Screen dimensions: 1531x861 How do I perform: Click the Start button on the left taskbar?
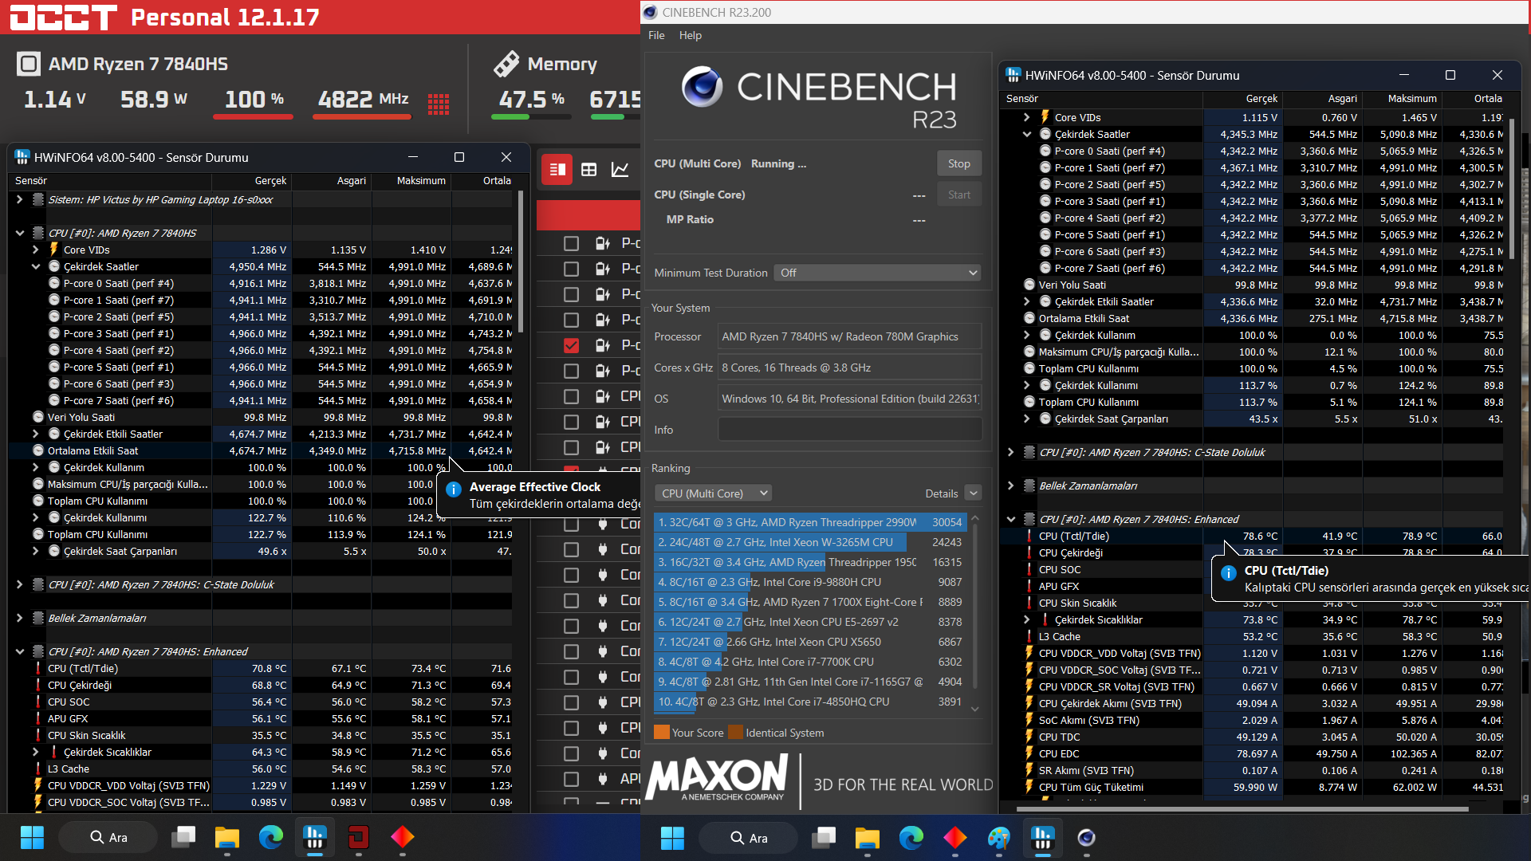click(32, 837)
